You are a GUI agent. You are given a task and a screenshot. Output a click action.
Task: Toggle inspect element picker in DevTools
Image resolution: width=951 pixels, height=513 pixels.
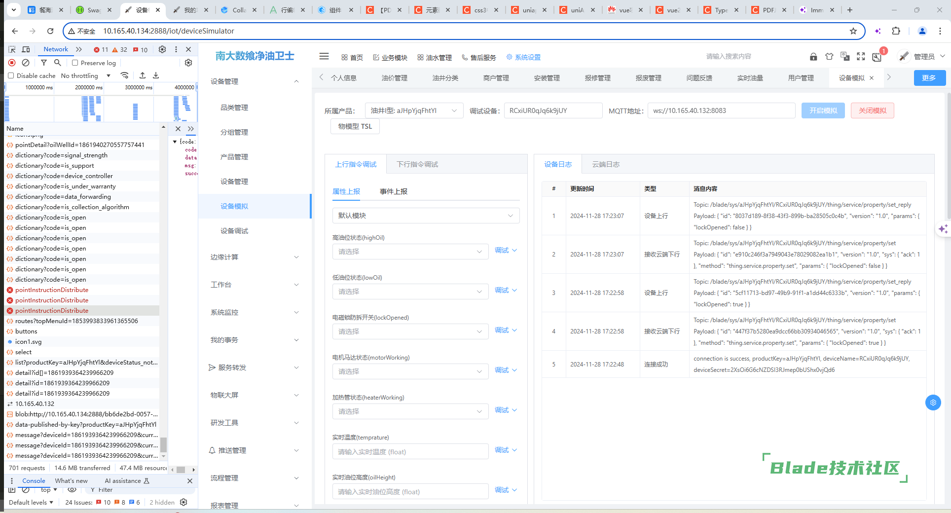pyautogui.click(x=12, y=49)
